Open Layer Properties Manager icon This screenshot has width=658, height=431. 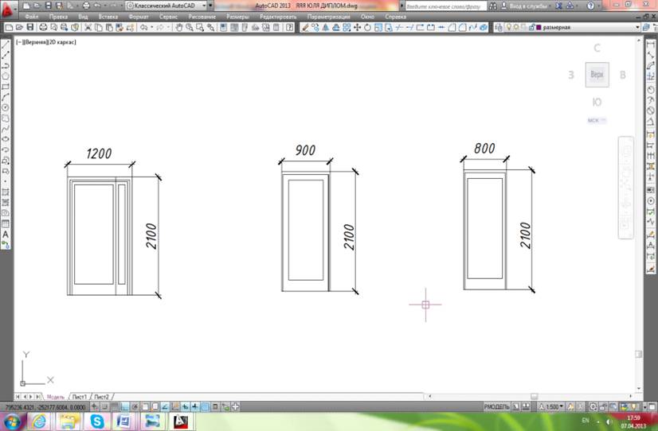click(498, 27)
